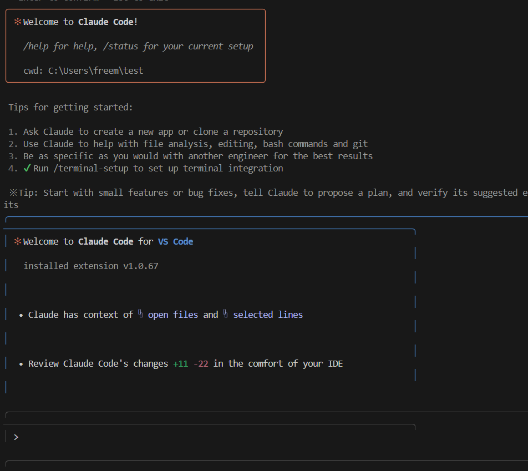528x471 pixels.
Task: Click tip 2 "Use Claude to help with file analysis"
Action: 195,144
